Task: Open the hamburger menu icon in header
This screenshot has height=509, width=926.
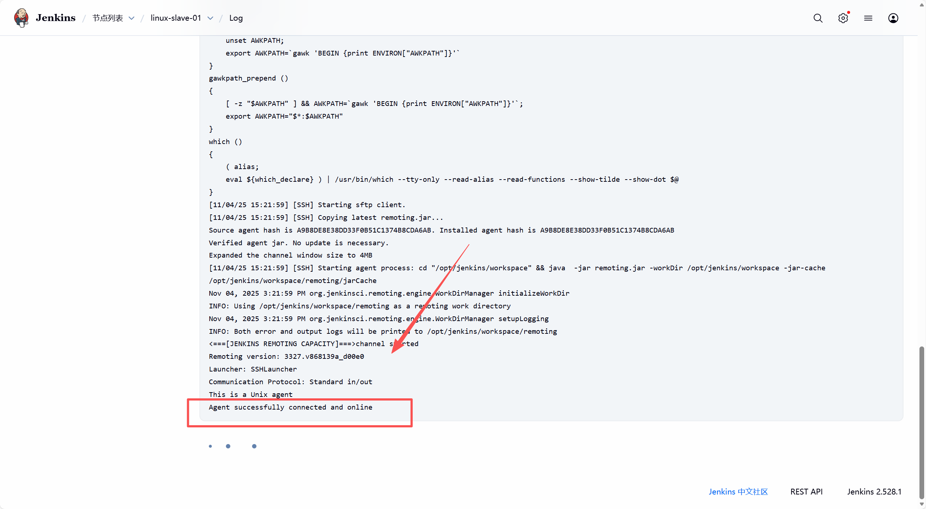Action: [868, 18]
